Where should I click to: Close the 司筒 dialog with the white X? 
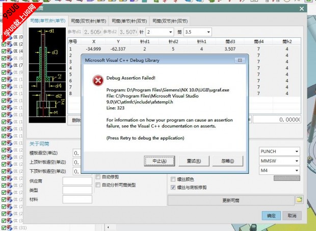pyautogui.click(x=302, y=9)
